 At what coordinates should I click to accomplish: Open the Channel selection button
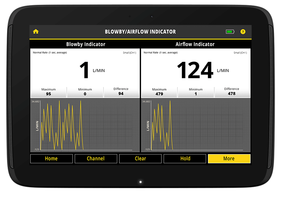[x=96, y=159]
